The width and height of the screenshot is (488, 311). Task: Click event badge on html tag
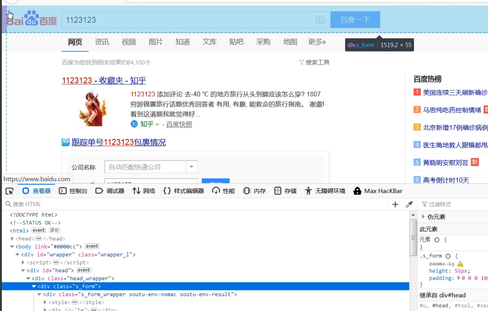pyautogui.click(x=39, y=230)
